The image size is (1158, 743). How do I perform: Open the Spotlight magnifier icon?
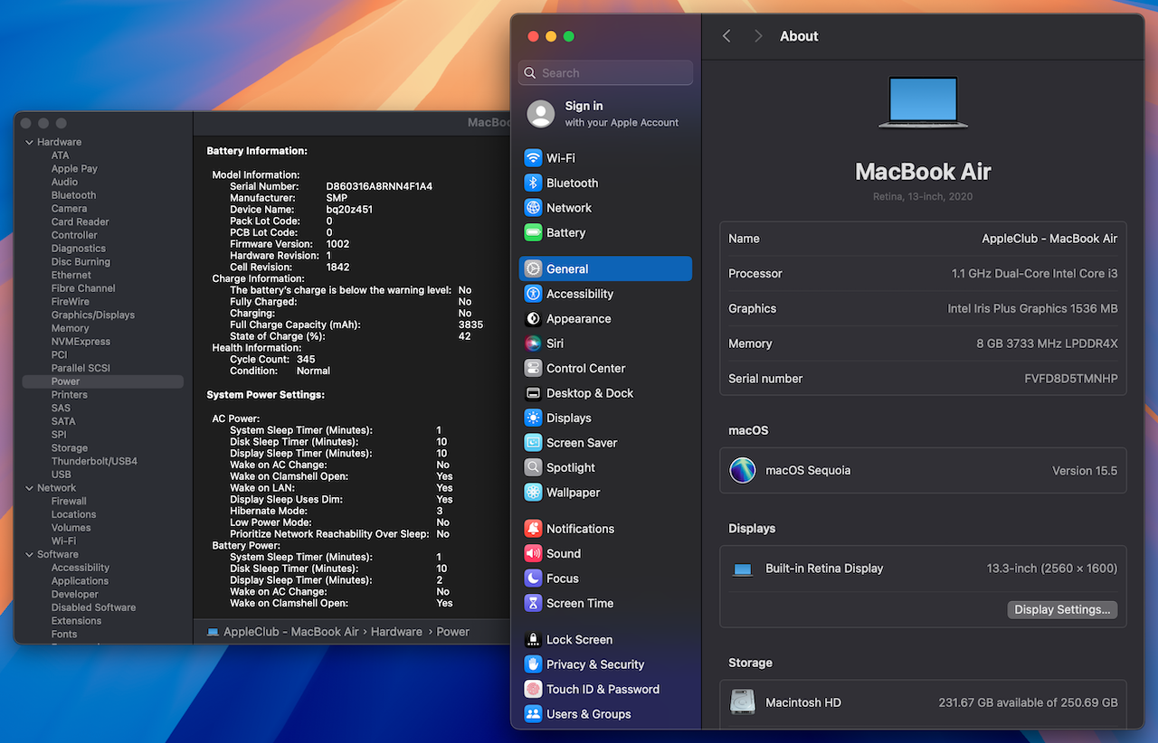533,467
